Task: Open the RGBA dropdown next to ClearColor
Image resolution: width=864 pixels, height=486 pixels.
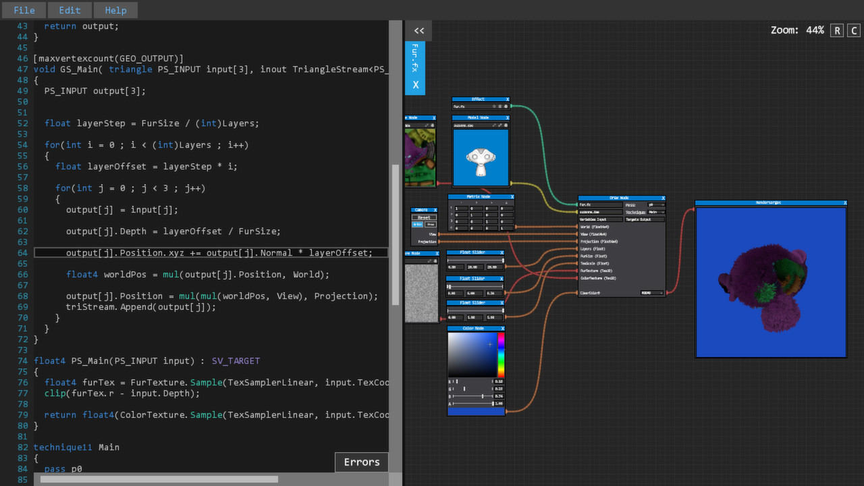Action: pyautogui.click(x=653, y=293)
